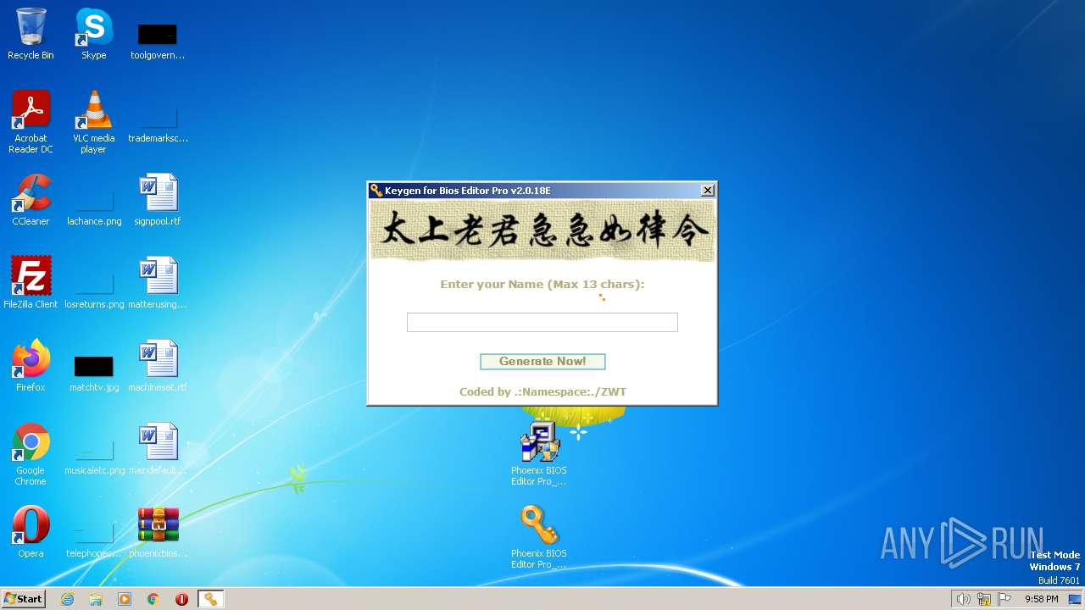
Task: Open Windows Media Player taskbar icon
Action: pyautogui.click(x=125, y=599)
